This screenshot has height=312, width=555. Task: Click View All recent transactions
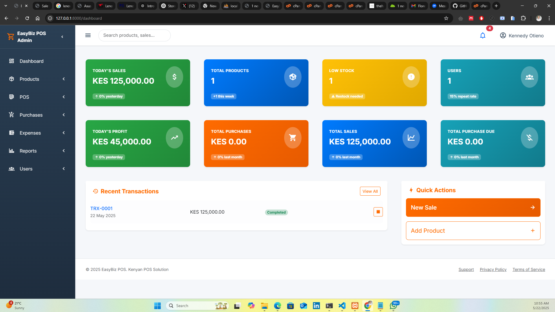(370, 191)
